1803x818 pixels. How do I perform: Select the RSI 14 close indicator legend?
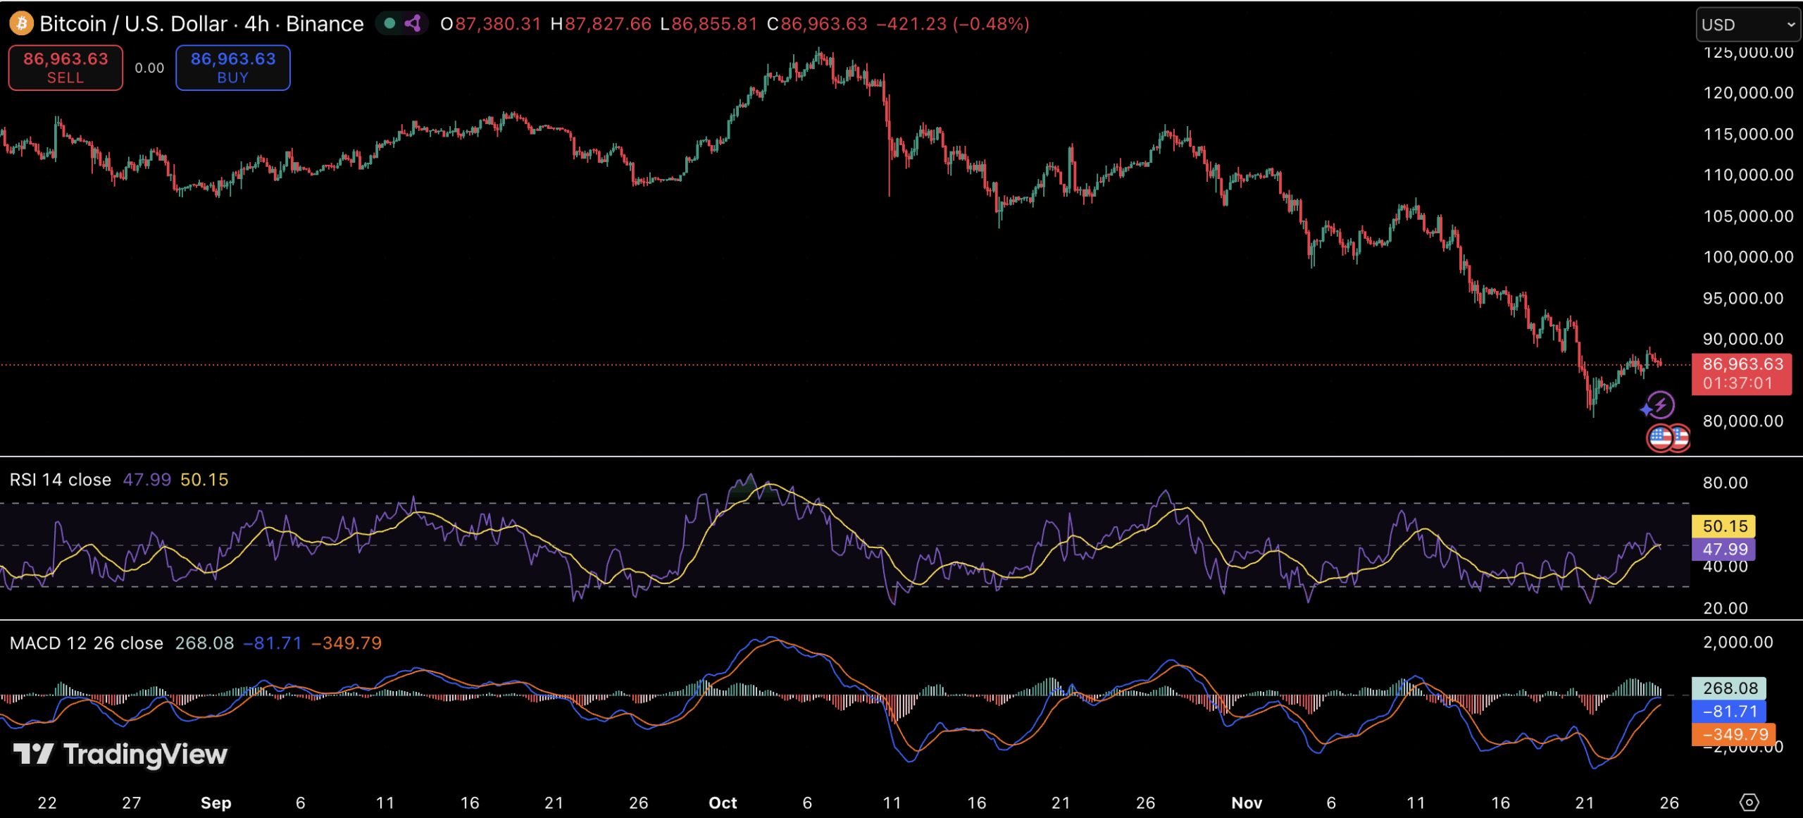[x=61, y=480]
